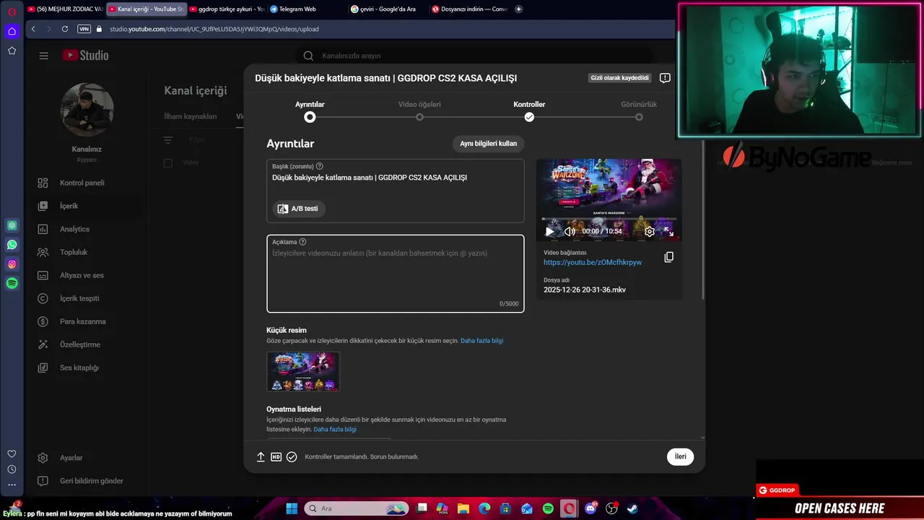This screenshot has width=924, height=520.
Task: Open help for Başlık title field
Action: pyautogui.click(x=320, y=166)
